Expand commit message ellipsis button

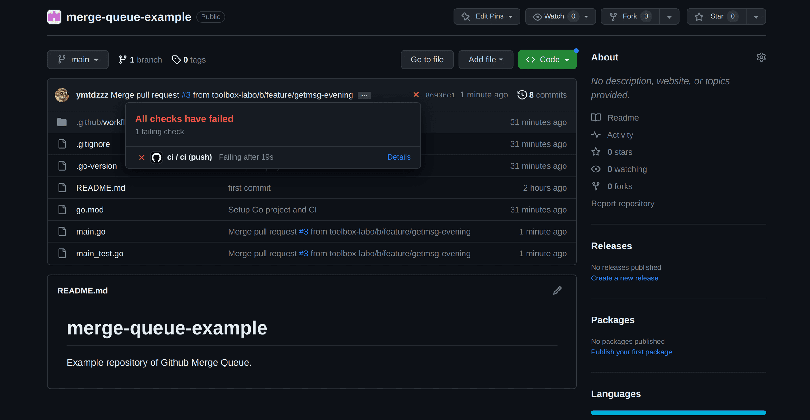(364, 95)
